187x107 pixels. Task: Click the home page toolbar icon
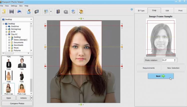[x=73, y=12]
